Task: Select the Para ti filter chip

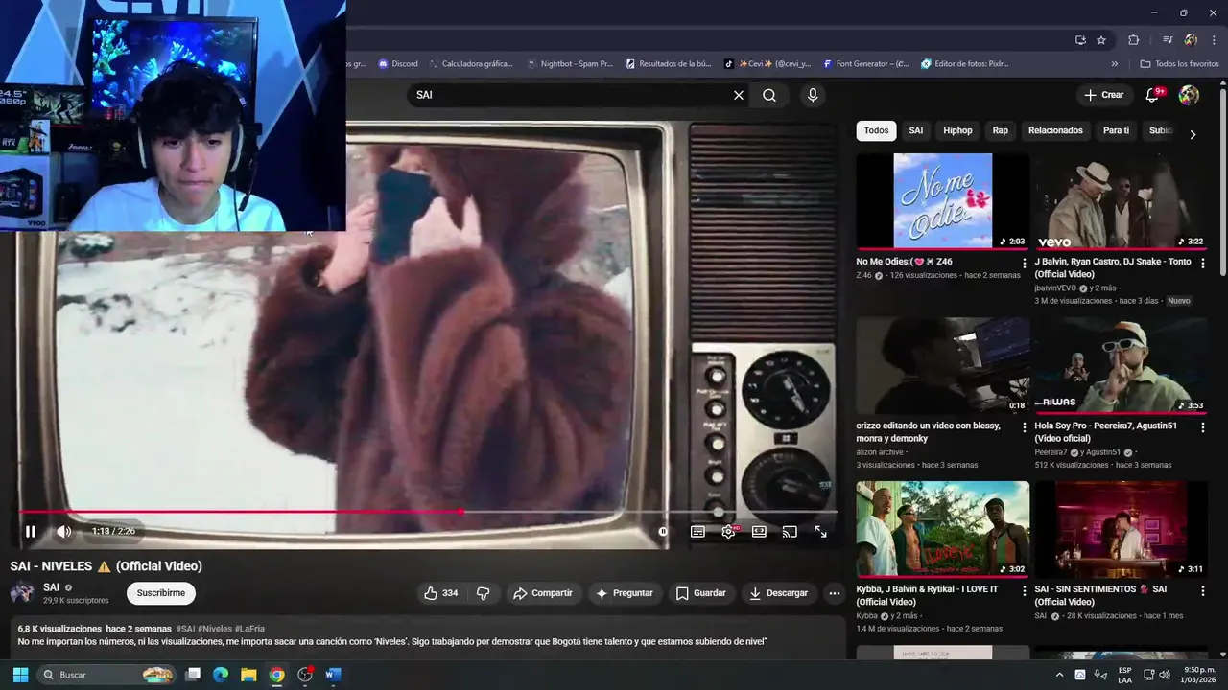Action: [x=1116, y=130]
